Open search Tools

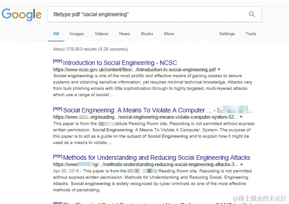(x=251, y=34)
